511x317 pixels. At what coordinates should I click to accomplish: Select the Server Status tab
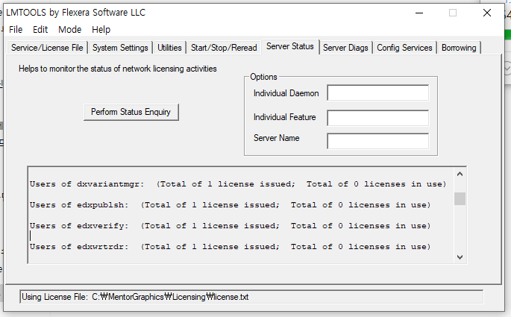(x=290, y=47)
